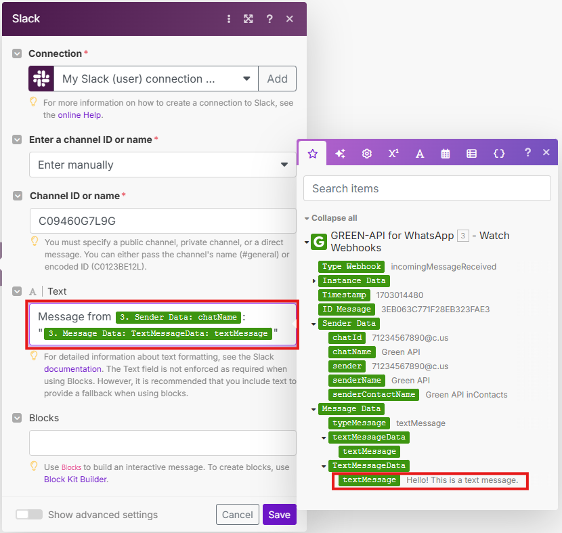
Task: Click the Search items field
Action: coord(427,188)
